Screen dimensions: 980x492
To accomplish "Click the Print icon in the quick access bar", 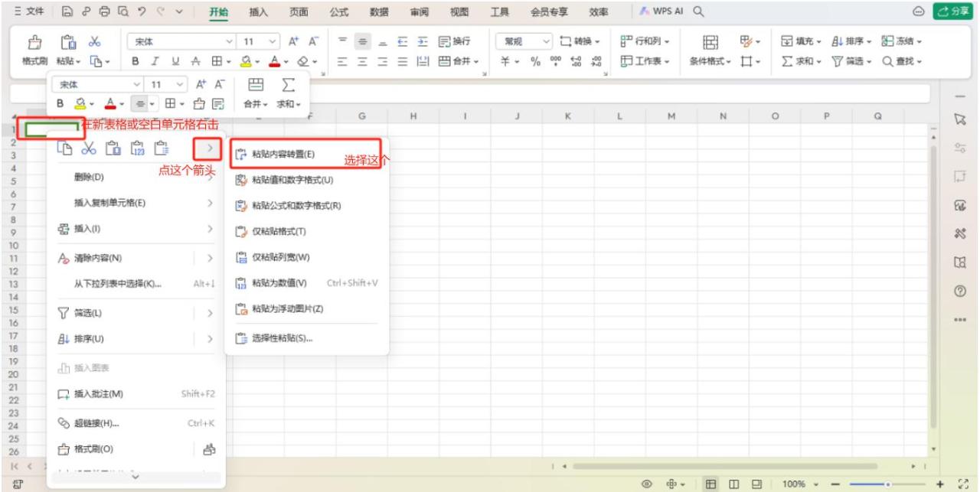I will coord(103,12).
